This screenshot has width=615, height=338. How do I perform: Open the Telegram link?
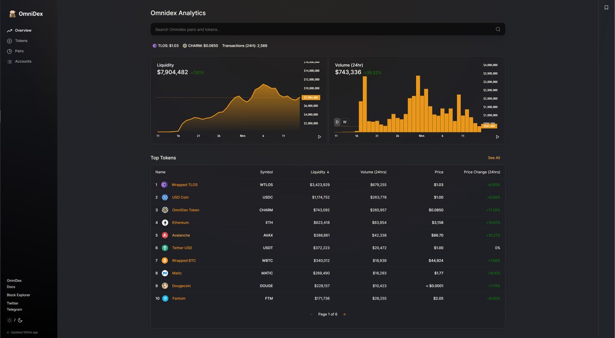pos(14,309)
